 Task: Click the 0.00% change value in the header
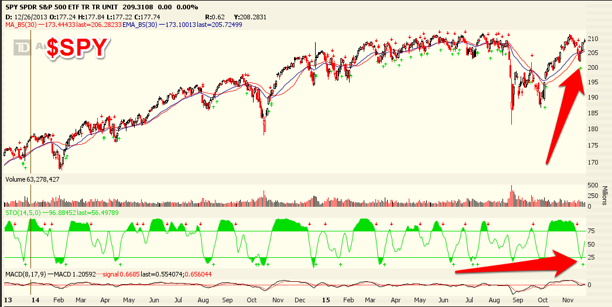tap(188, 7)
